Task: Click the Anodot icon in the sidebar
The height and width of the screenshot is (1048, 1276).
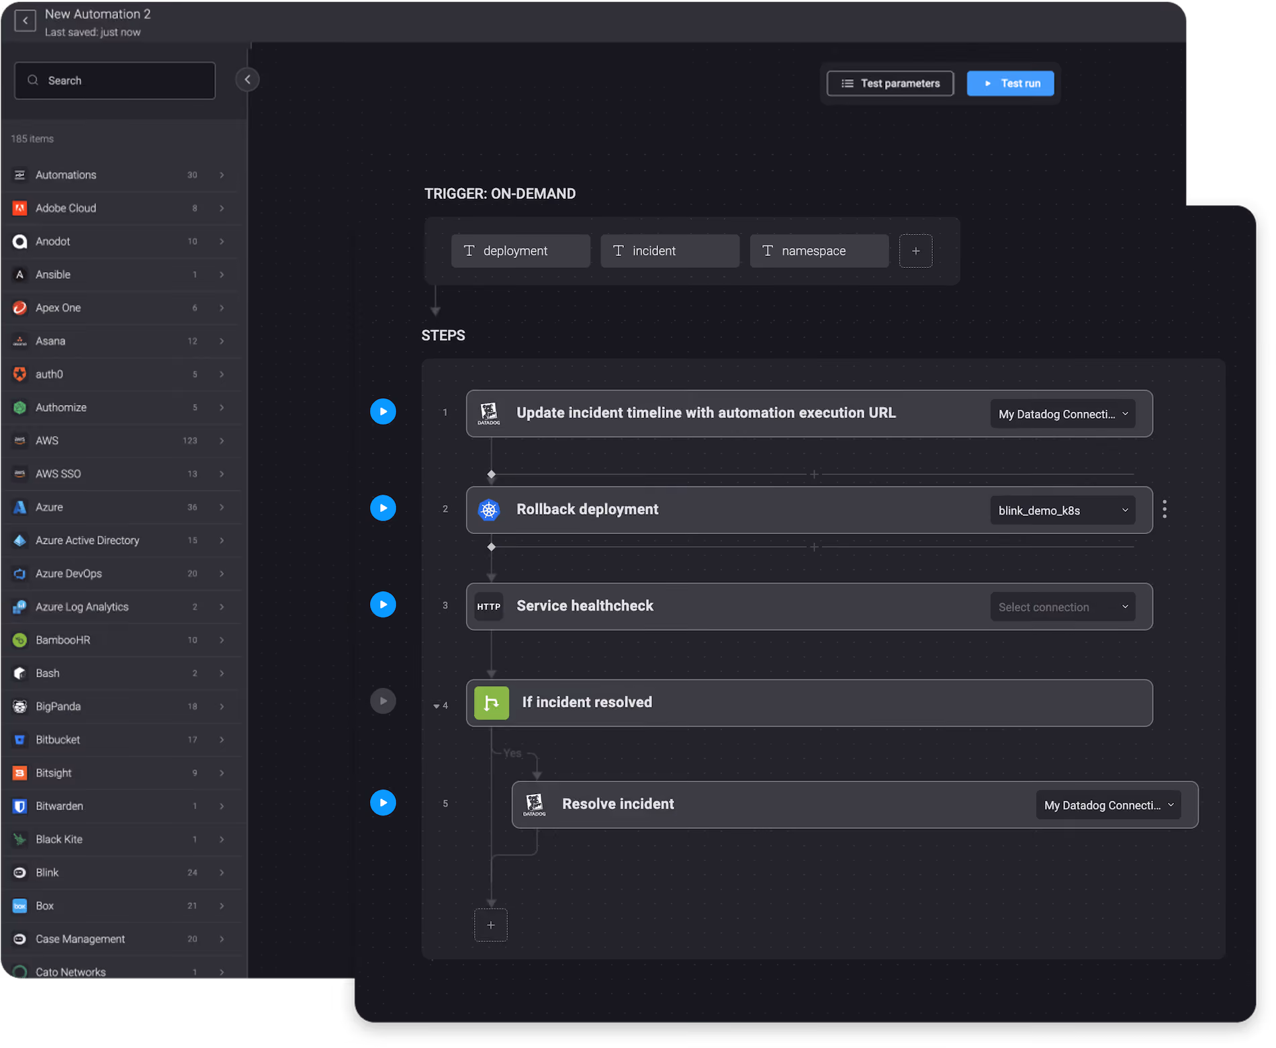Action: tap(20, 241)
